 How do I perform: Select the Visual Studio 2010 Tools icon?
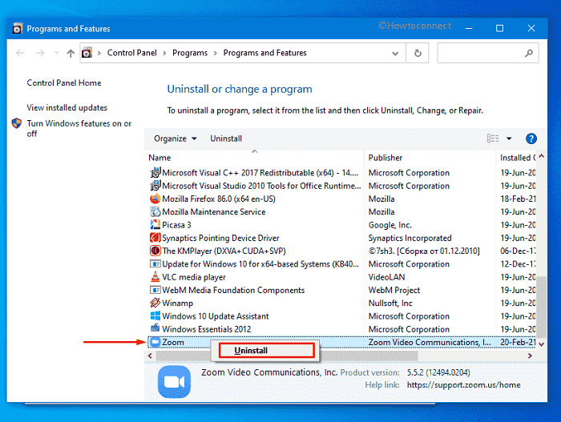(x=155, y=186)
